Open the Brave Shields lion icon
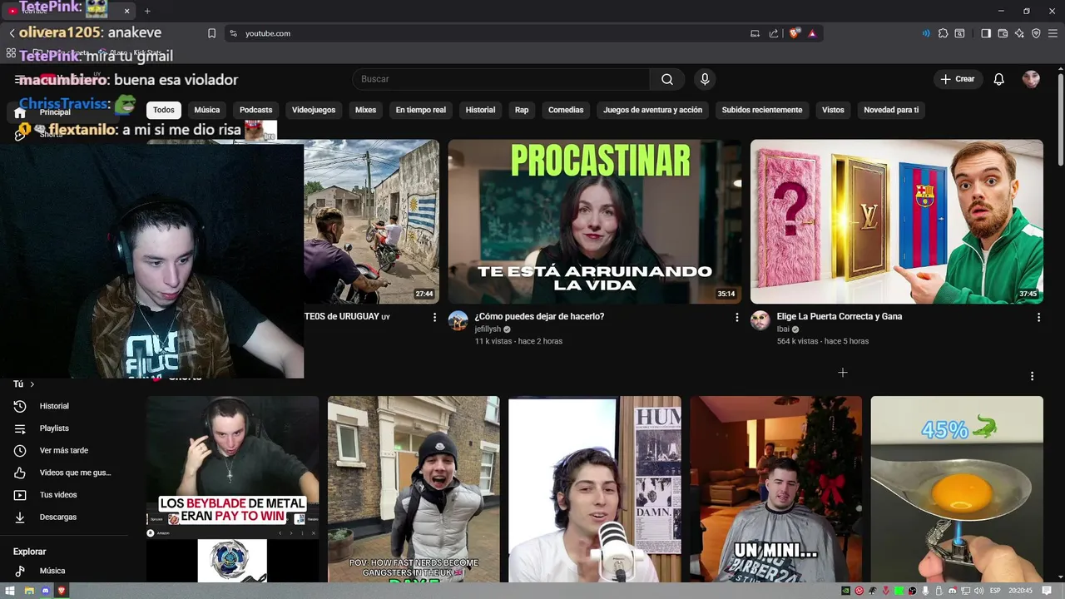The height and width of the screenshot is (599, 1065). point(795,33)
